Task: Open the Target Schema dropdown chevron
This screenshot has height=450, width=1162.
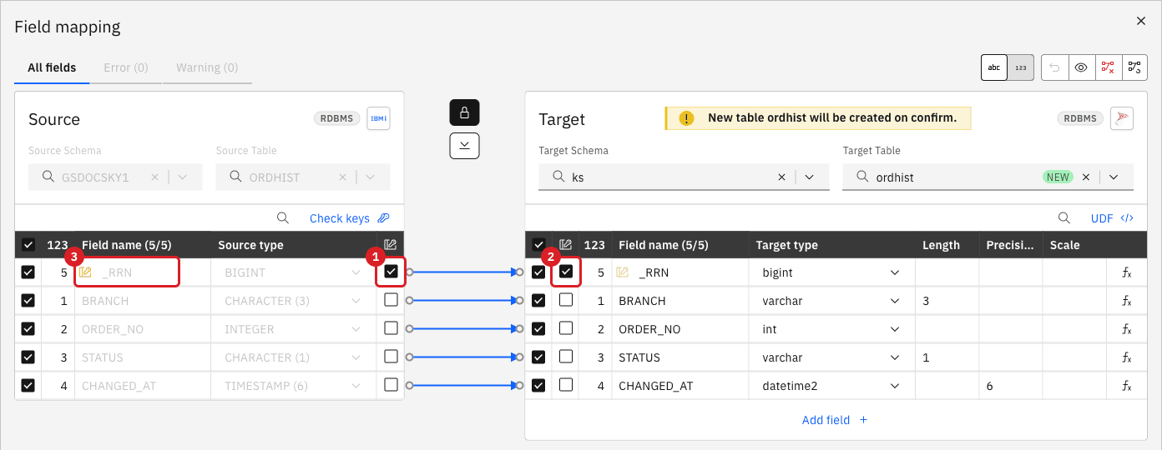Action: 809,177
